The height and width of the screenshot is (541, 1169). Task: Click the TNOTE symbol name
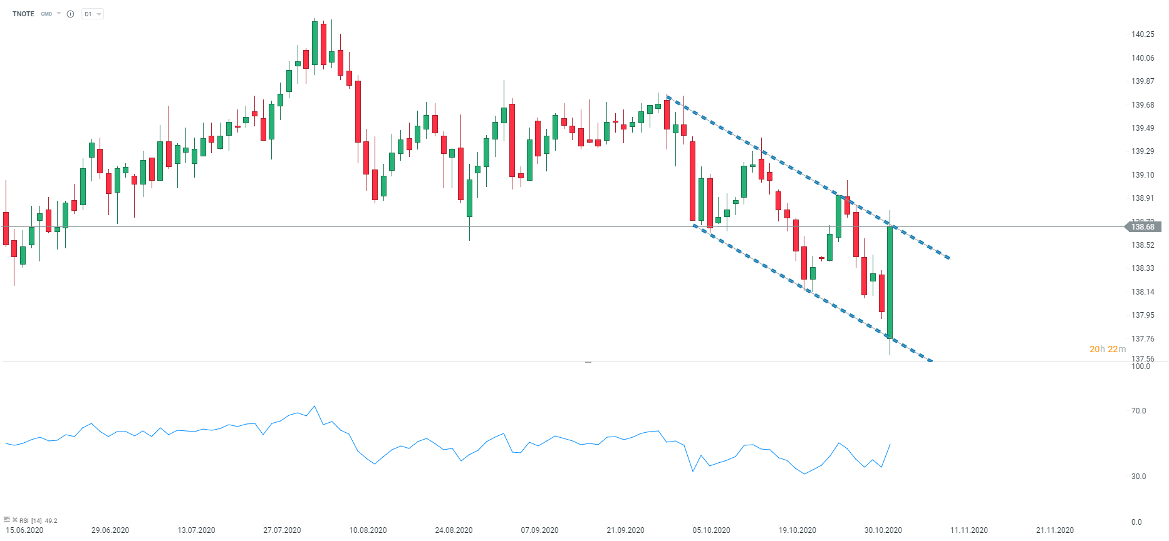pos(23,14)
